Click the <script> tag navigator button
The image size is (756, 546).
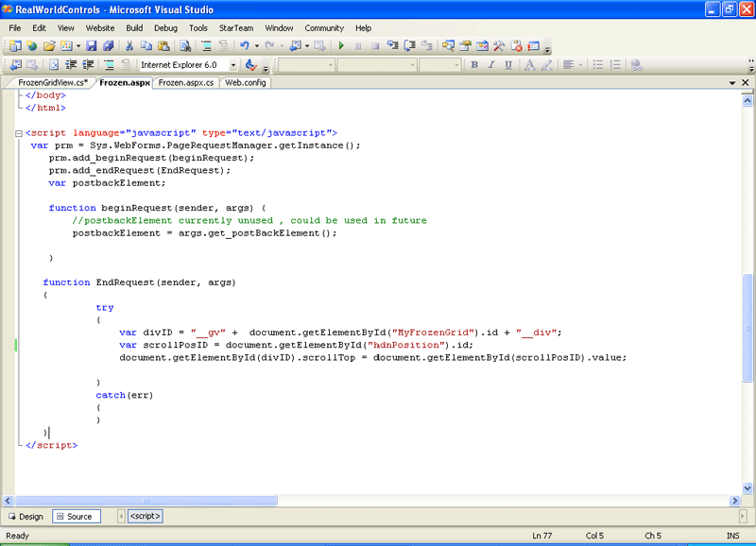[146, 516]
